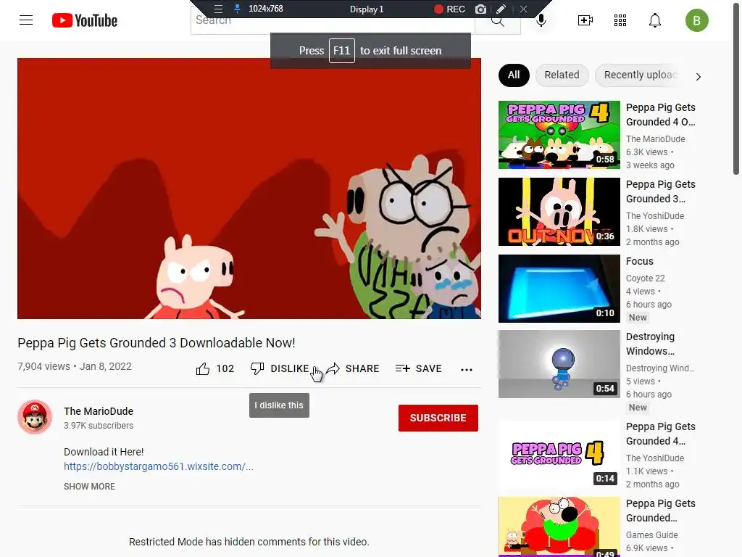Open the YouTube guide hamburger menu
Image resolution: width=742 pixels, height=557 pixels.
(26, 20)
